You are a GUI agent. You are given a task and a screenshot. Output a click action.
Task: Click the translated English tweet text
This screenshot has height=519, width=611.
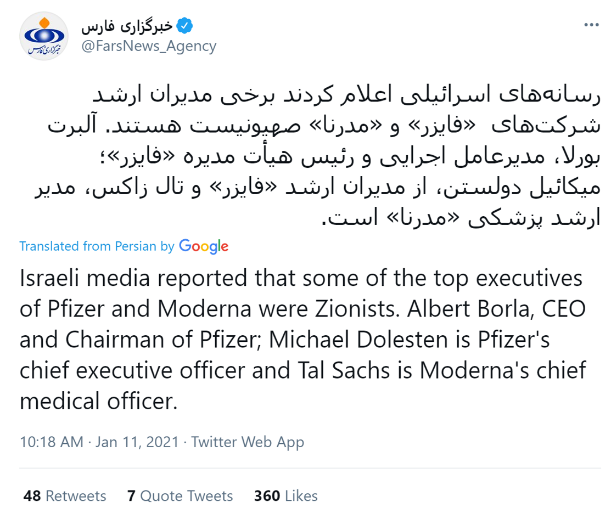tap(303, 339)
